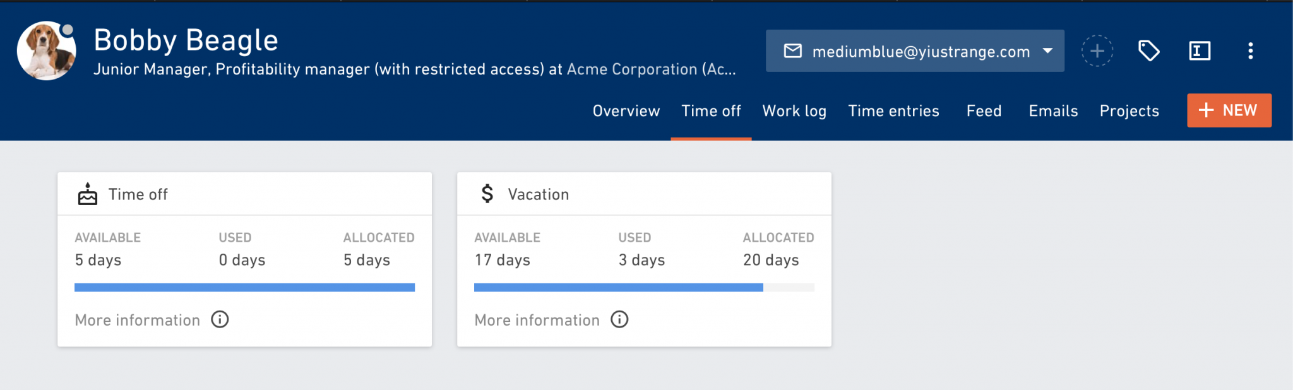Viewport: 1293px width, 390px height.
Task: Click the info icon in Vacation card
Action: coord(619,319)
